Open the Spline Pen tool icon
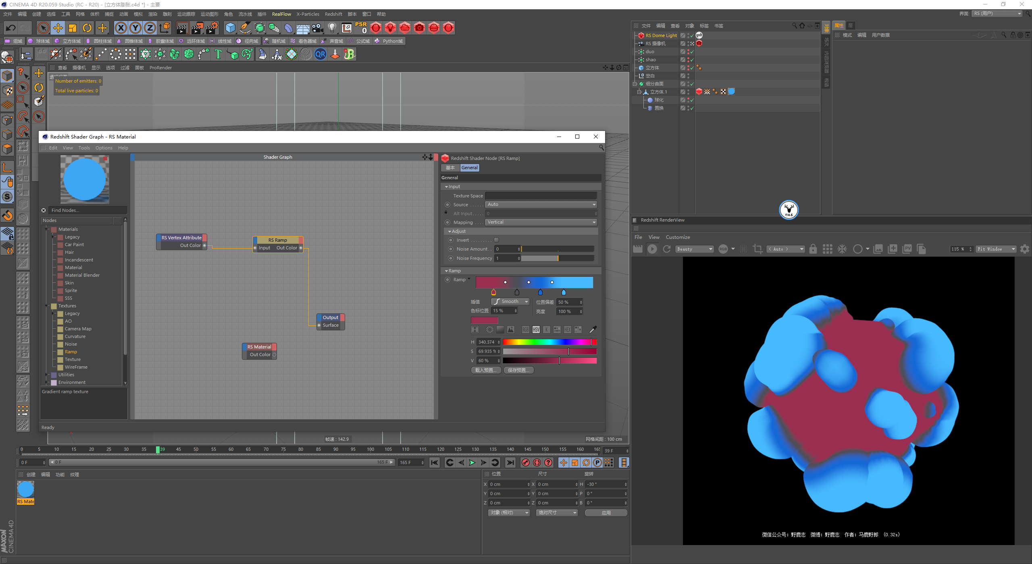Screen dimensions: 1032x564 click(245, 28)
